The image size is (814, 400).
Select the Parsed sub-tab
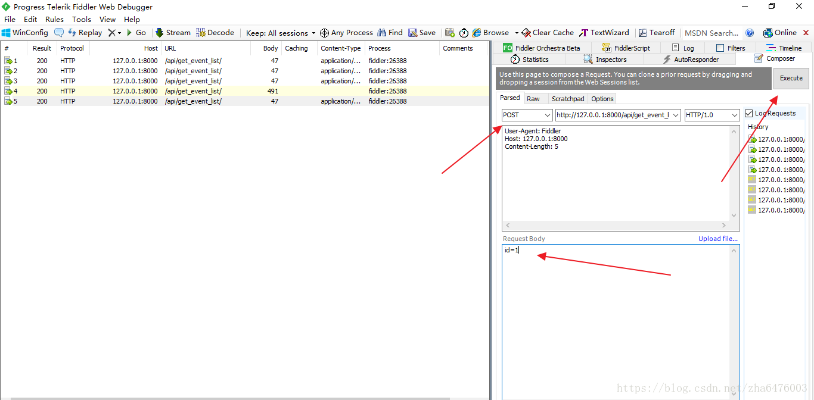click(x=510, y=98)
